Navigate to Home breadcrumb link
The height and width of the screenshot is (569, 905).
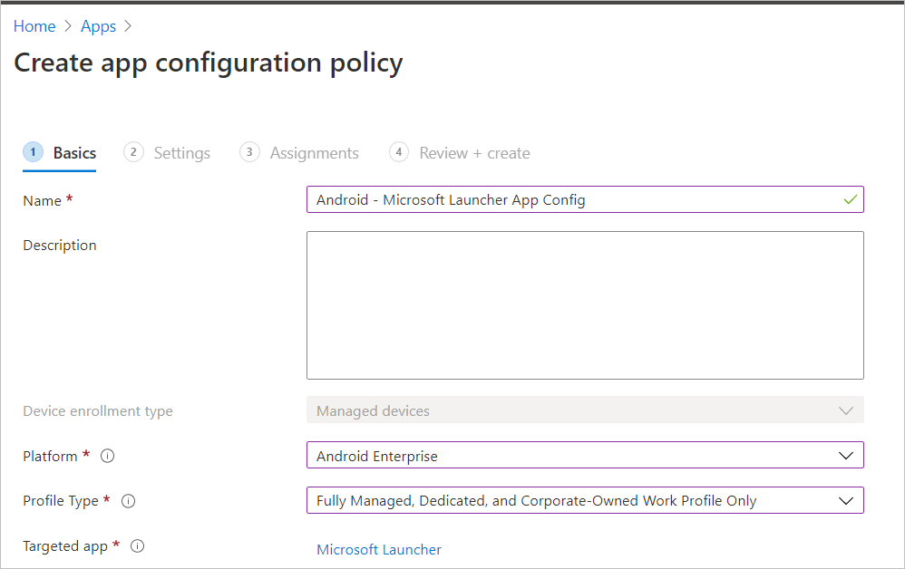[34, 26]
